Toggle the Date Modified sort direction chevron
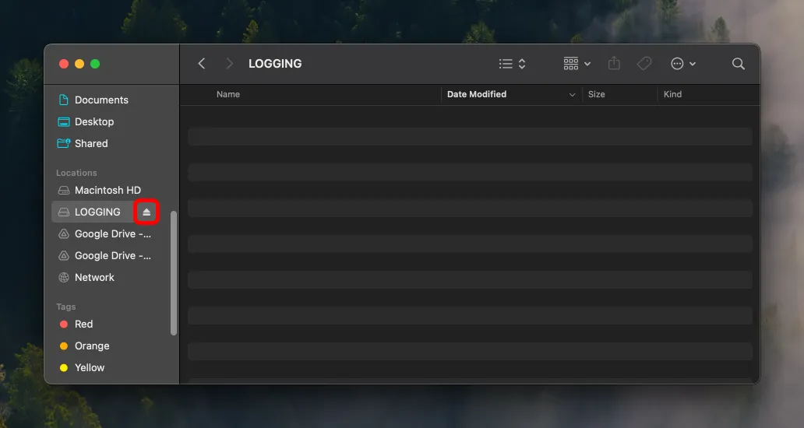Image resolution: width=804 pixels, height=428 pixels. point(573,95)
